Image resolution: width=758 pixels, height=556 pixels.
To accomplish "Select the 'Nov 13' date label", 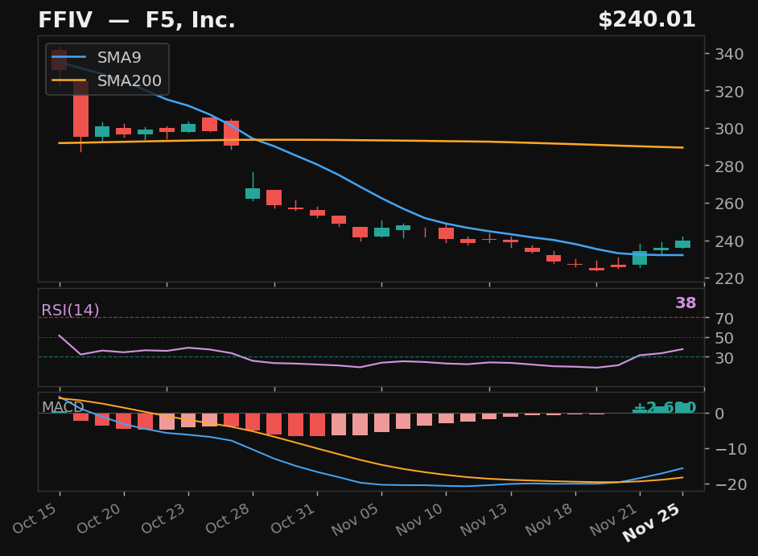I will (x=484, y=519).
